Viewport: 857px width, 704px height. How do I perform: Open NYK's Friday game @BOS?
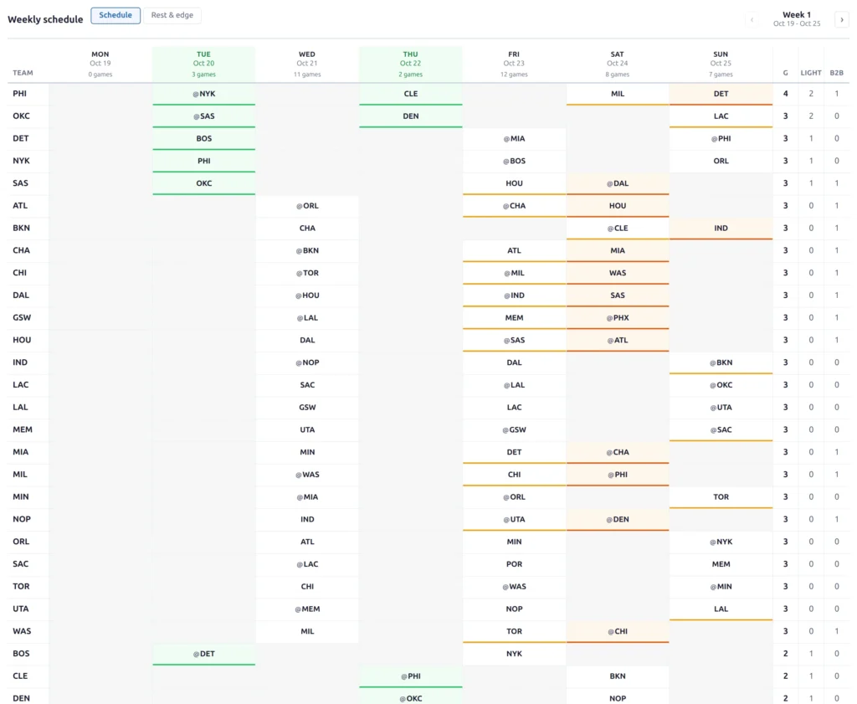[514, 162]
